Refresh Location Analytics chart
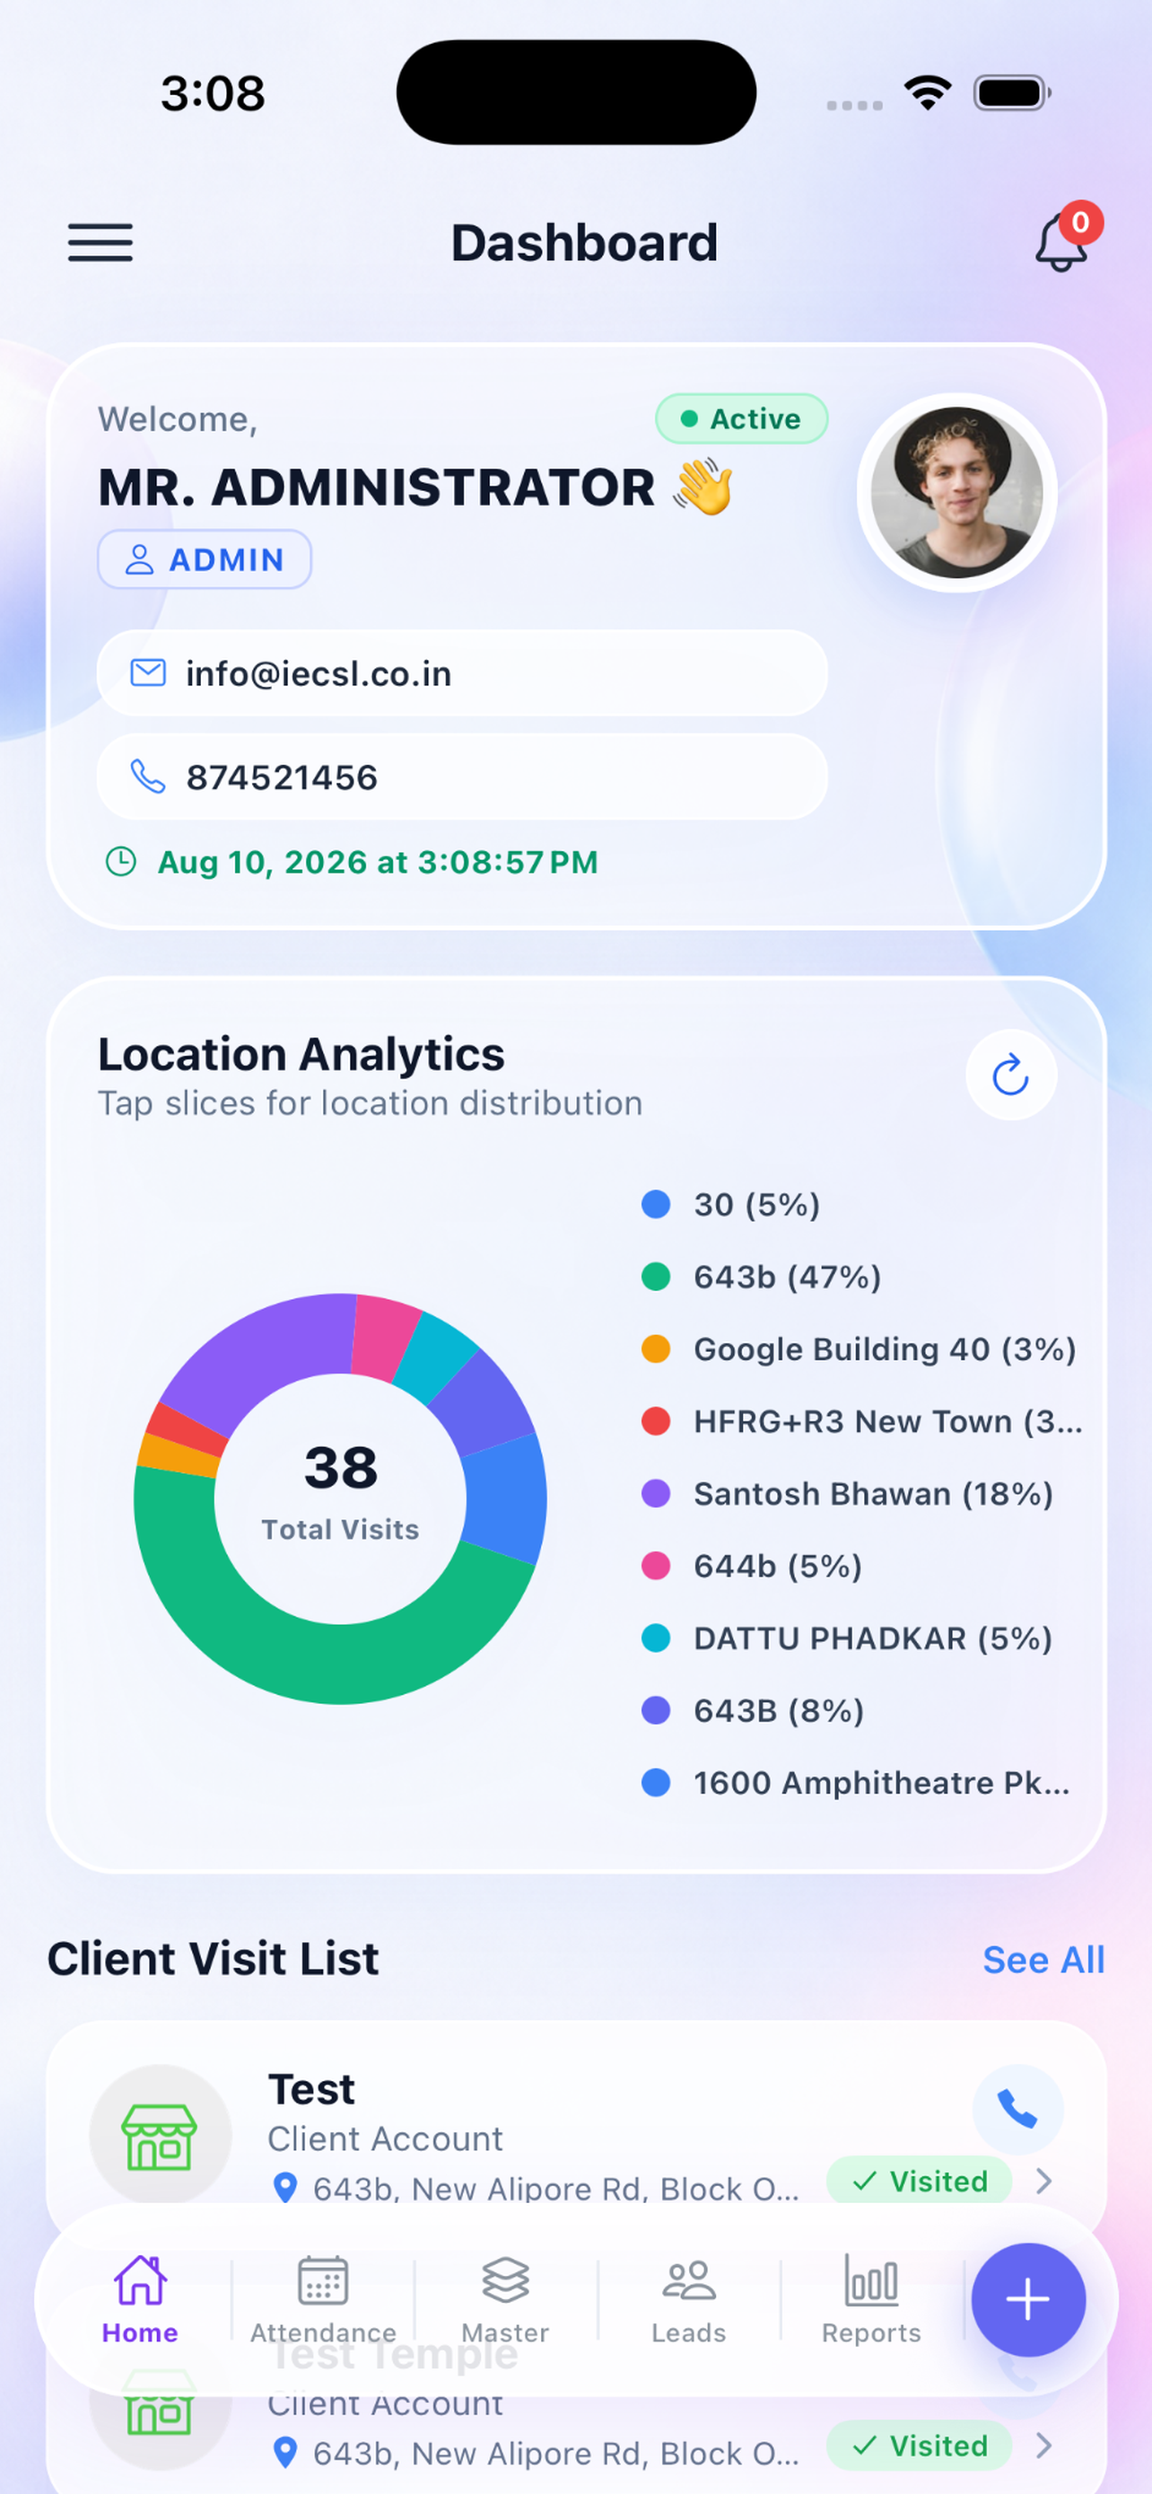The width and height of the screenshot is (1152, 2494). (1011, 1075)
